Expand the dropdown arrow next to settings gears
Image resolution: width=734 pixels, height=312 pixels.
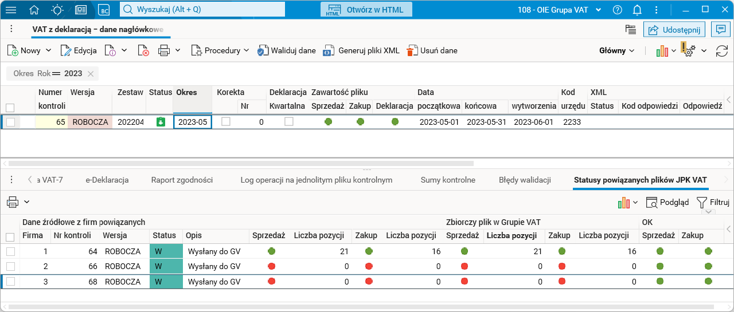pos(704,50)
